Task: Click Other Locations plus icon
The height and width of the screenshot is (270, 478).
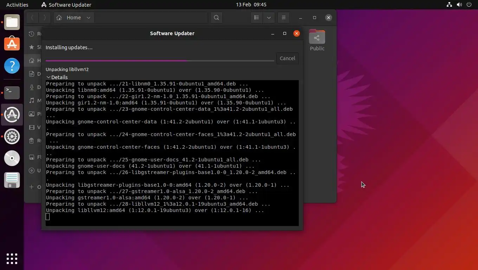Action: [32, 187]
